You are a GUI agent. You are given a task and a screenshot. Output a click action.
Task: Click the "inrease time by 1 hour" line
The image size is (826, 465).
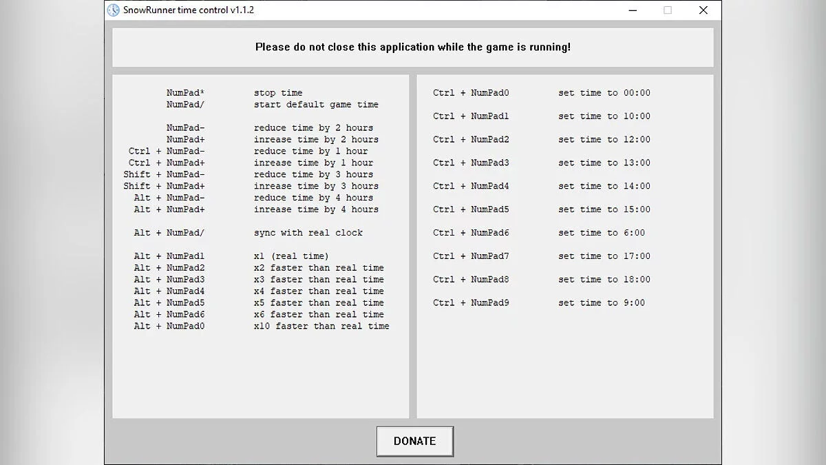(x=313, y=163)
